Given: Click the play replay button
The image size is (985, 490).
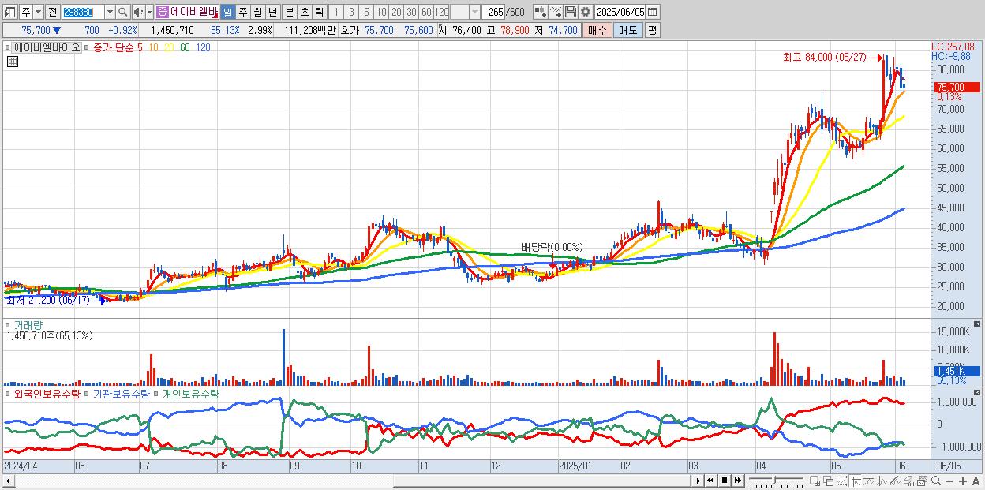Looking at the screenshot, I should pos(698,481).
